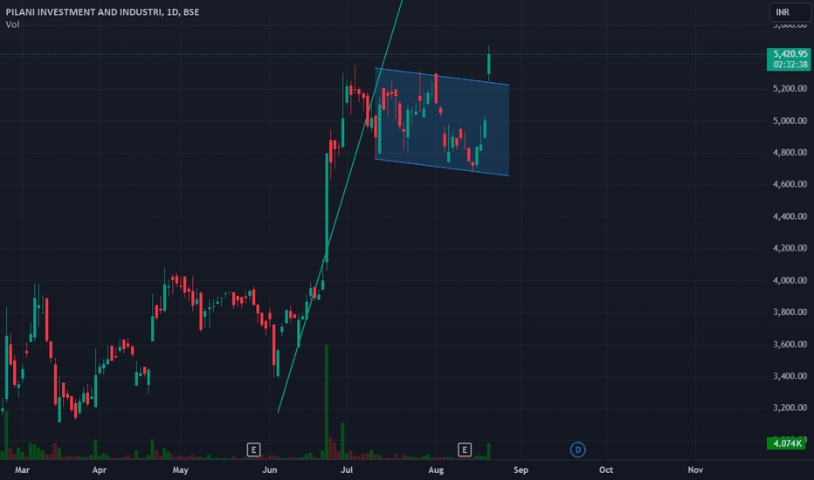Viewport: 814px width, 480px height.
Task: Click the Sep label on time axis
Action: pyautogui.click(x=521, y=470)
